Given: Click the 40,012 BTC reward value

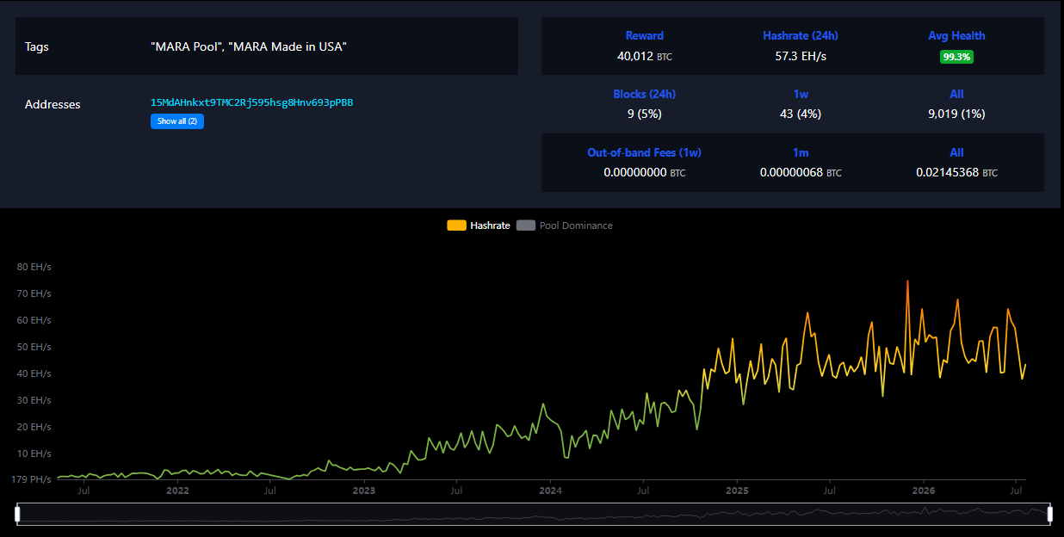Looking at the screenshot, I should point(644,57).
